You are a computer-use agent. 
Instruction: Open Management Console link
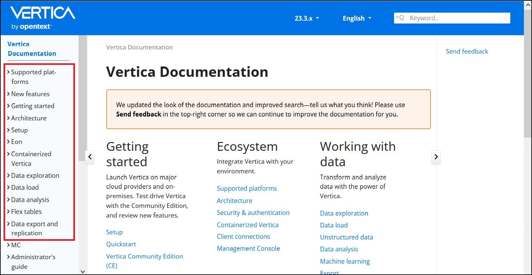pos(248,249)
